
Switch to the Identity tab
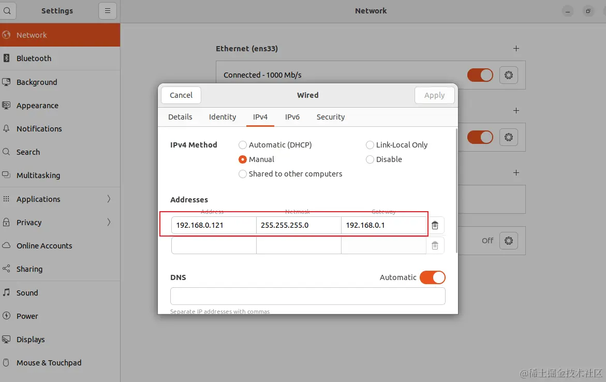pyautogui.click(x=223, y=117)
